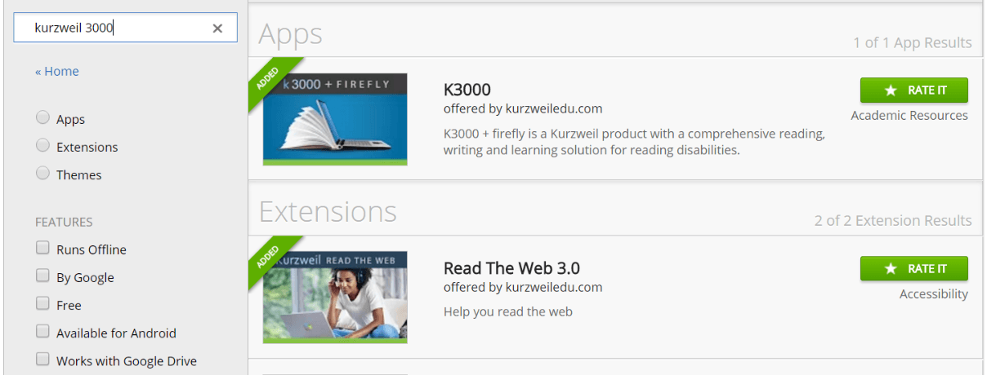Clear the search box with the X icon
This screenshot has width=987, height=375.
tap(217, 29)
